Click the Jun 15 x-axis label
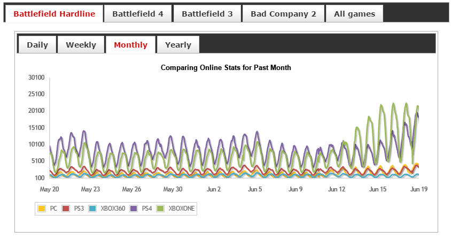 click(x=378, y=189)
